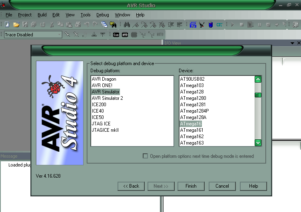Select ATmega163 in Device list
Screen dimensions: 301x212
pyautogui.click(x=192, y=143)
